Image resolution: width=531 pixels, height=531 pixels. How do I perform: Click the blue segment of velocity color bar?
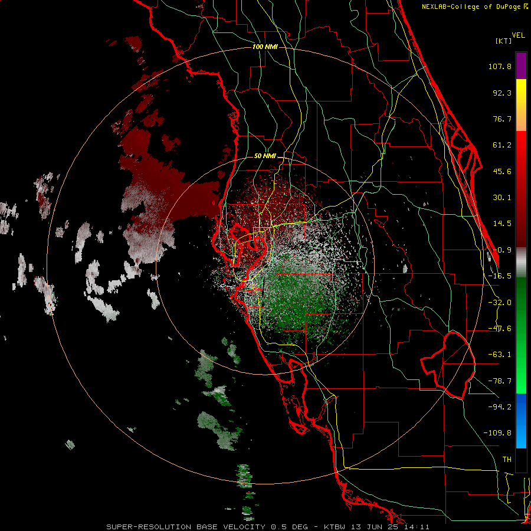coord(521,421)
